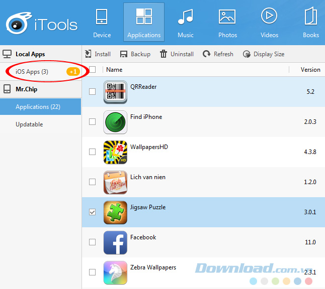Click the WallpapersHD app icon
Image resolution: width=325 pixels, height=289 pixels.
point(115,153)
